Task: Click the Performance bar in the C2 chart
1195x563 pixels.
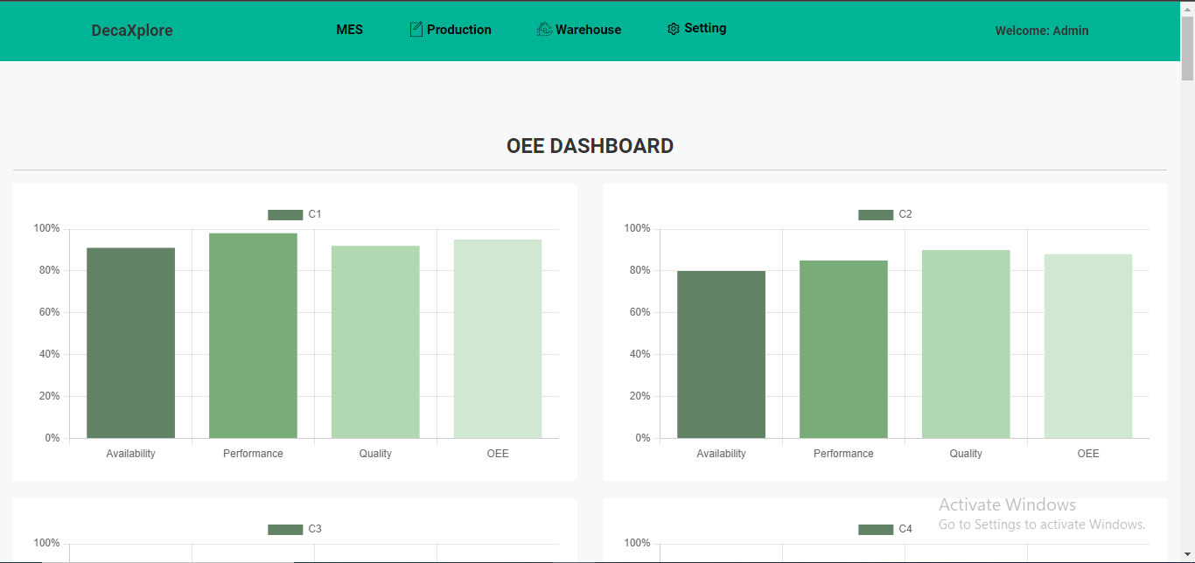Action: click(843, 349)
